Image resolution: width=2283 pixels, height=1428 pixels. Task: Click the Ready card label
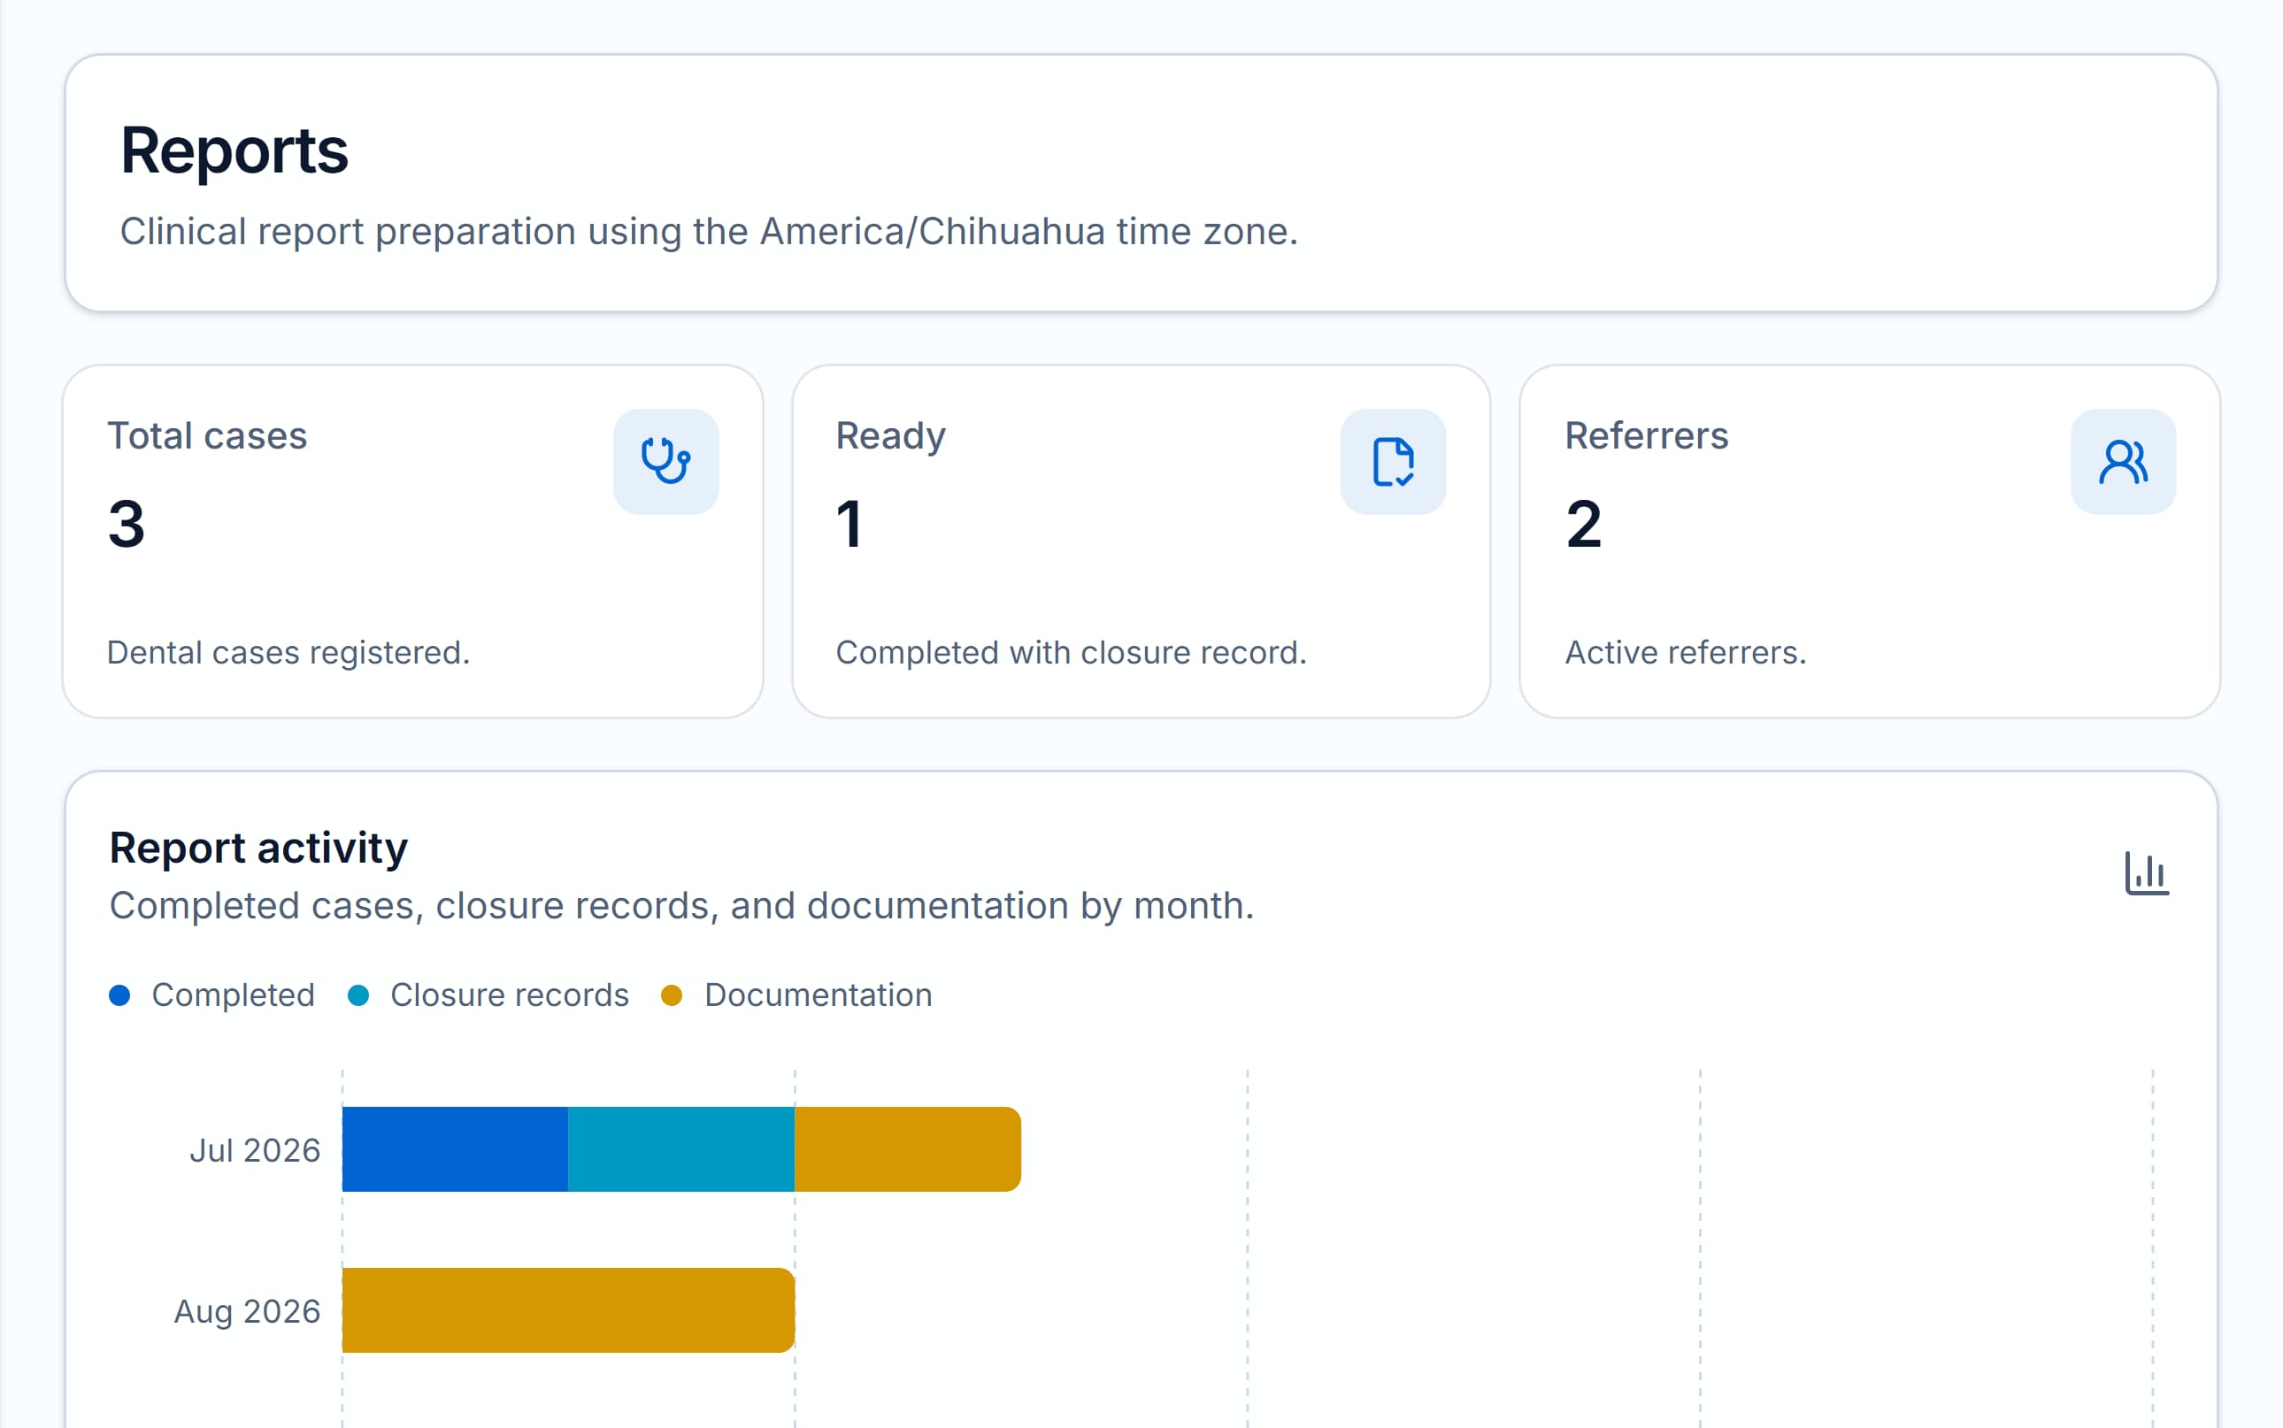[891, 435]
